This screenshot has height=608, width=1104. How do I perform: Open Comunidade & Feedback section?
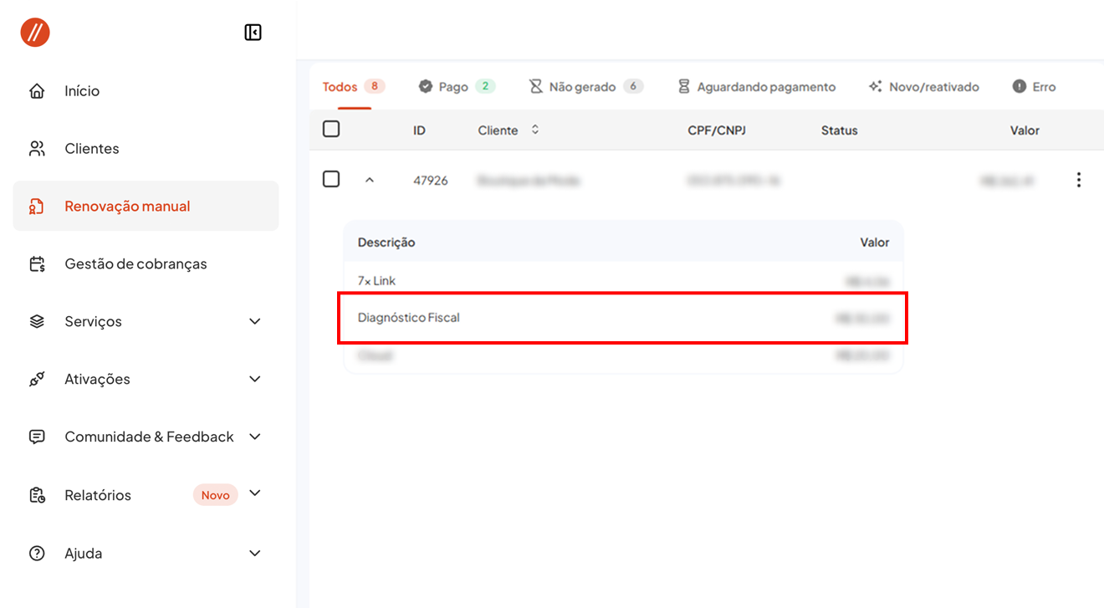click(x=149, y=437)
